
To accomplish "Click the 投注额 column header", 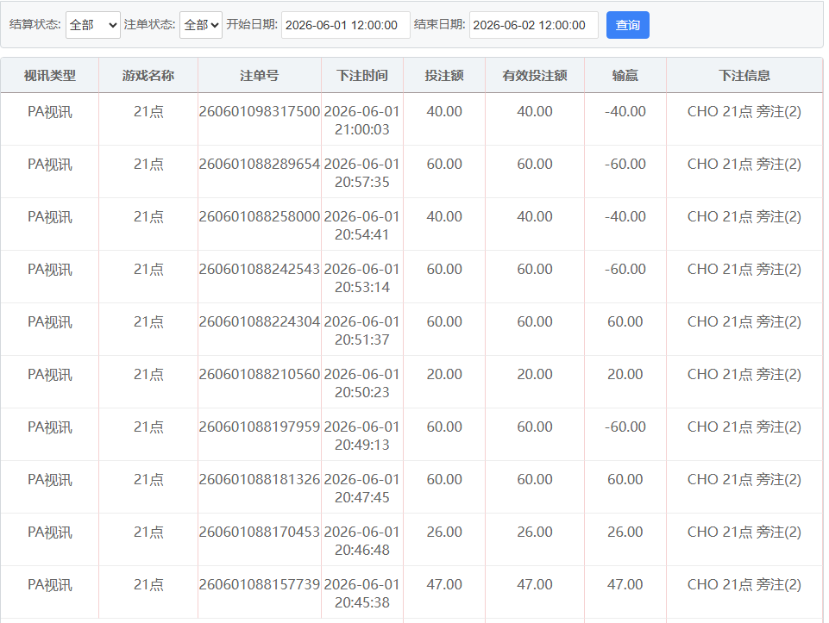I will (x=444, y=76).
